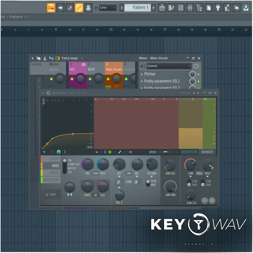The height and width of the screenshot is (253, 253).
Task: Toggle the link icon in the toolbar
Action: 79,8
